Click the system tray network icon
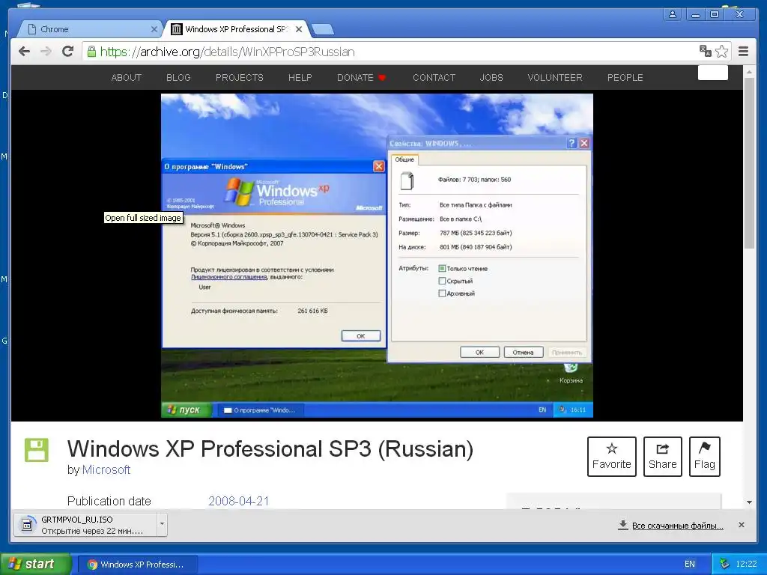This screenshot has width=767, height=575. pos(724,564)
